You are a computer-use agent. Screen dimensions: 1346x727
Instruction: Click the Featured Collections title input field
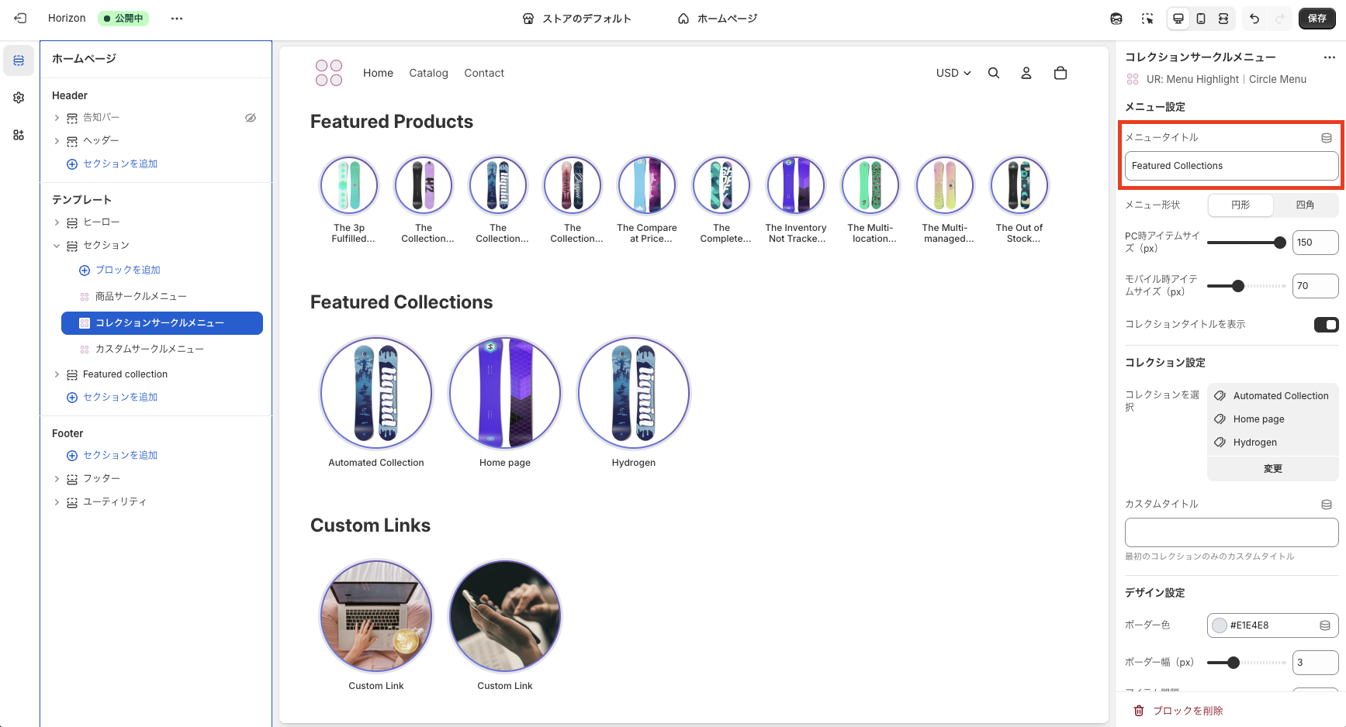click(1231, 165)
